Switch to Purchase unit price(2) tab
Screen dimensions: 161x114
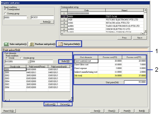42,44
